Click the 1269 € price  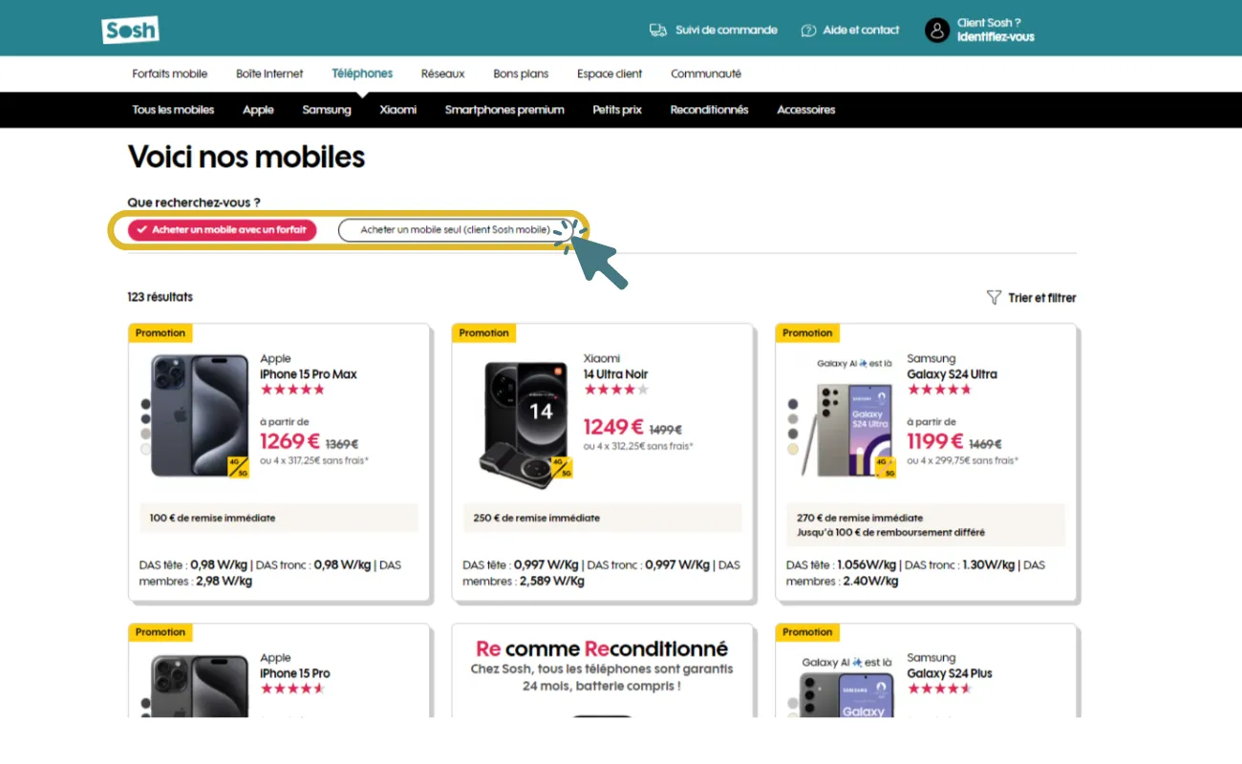(x=289, y=441)
